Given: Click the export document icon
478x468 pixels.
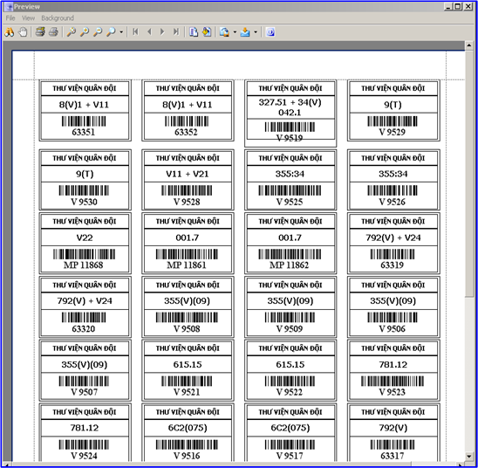Looking at the screenshot, I should coord(225,32).
